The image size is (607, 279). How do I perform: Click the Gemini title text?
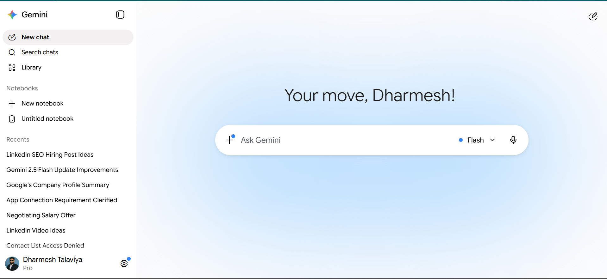click(x=34, y=15)
